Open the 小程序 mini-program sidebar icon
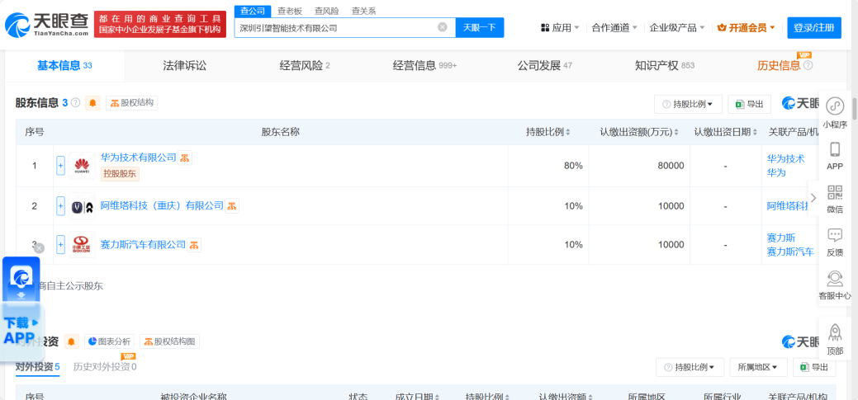 [x=834, y=106]
